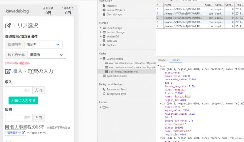Focus the 経費 input field
The image size is (244, 142).
click(x=19, y=118)
